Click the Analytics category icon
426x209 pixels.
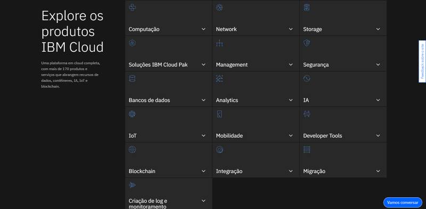[x=219, y=79]
